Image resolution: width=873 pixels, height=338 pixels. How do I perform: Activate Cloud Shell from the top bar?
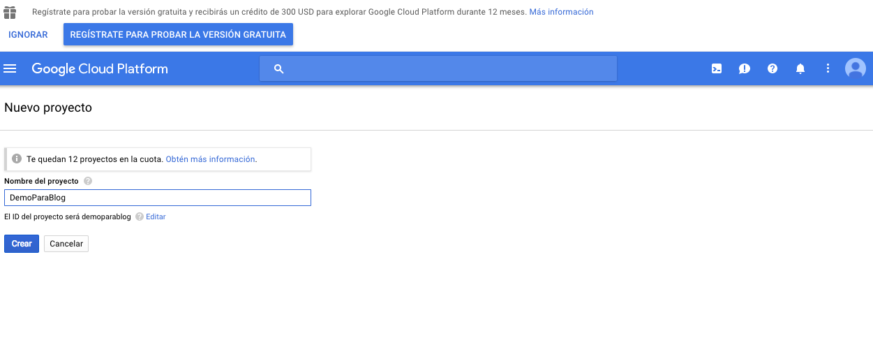tap(716, 68)
